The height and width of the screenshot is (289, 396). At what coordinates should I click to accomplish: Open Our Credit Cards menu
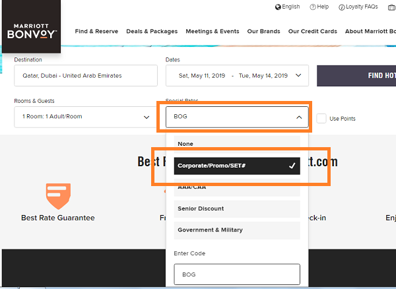click(313, 31)
